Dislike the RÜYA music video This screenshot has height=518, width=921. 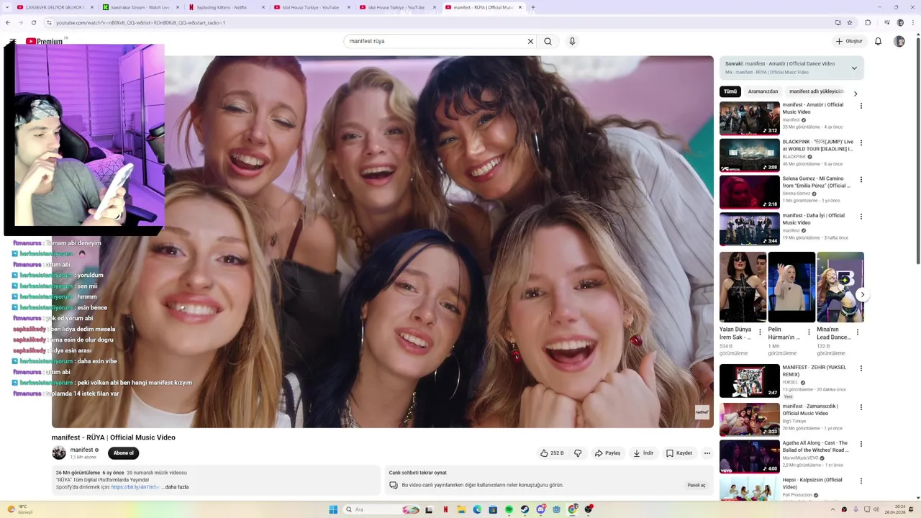point(578,453)
